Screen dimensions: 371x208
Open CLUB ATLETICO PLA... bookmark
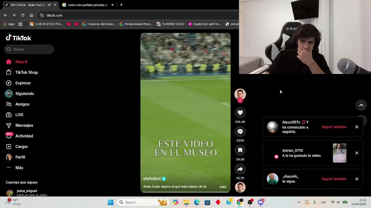click(46, 24)
